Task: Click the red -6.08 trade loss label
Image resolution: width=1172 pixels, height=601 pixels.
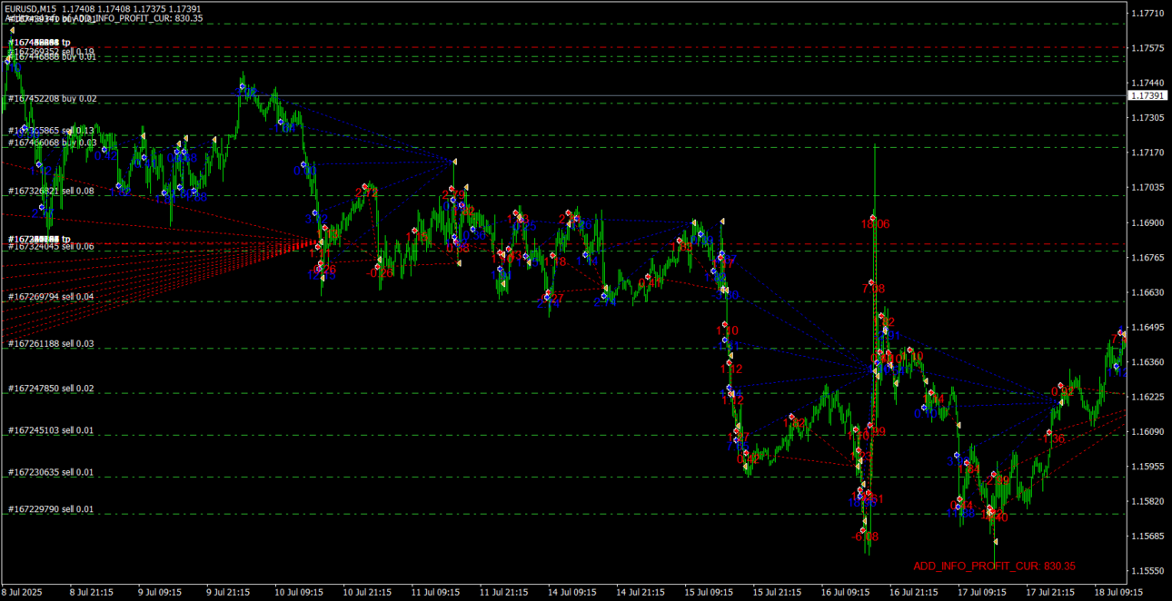Action: [x=865, y=537]
